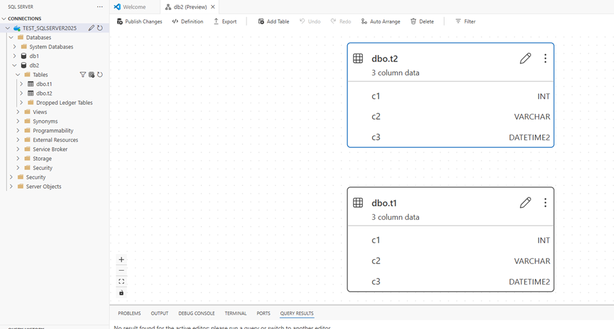Click the dbo.t1 table grid icon
This screenshot has width=614, height=329.
tap(358, 203)
